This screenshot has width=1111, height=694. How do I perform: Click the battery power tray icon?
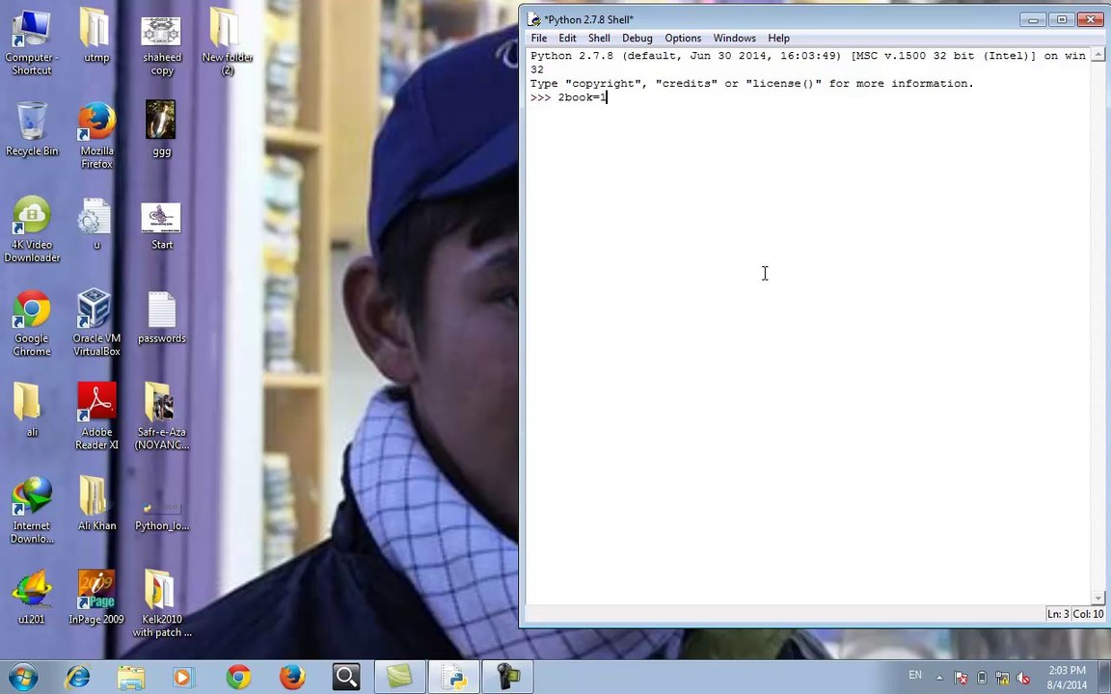(x=982, y=678)
